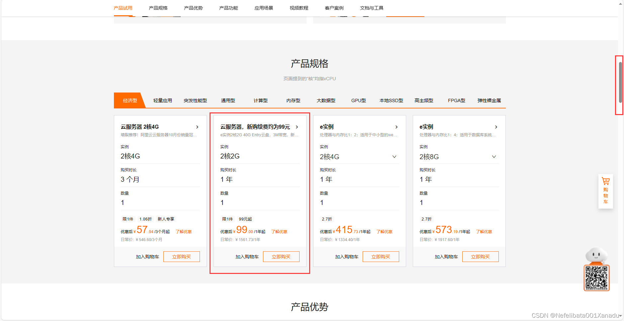The height and width of the screenshot is (321, 624).
Task: Open 了解优惠 link beside 57.94 price
Action: 184,232
